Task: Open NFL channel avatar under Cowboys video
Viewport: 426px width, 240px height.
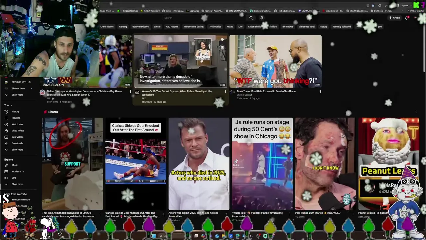Action: (42, 92)
